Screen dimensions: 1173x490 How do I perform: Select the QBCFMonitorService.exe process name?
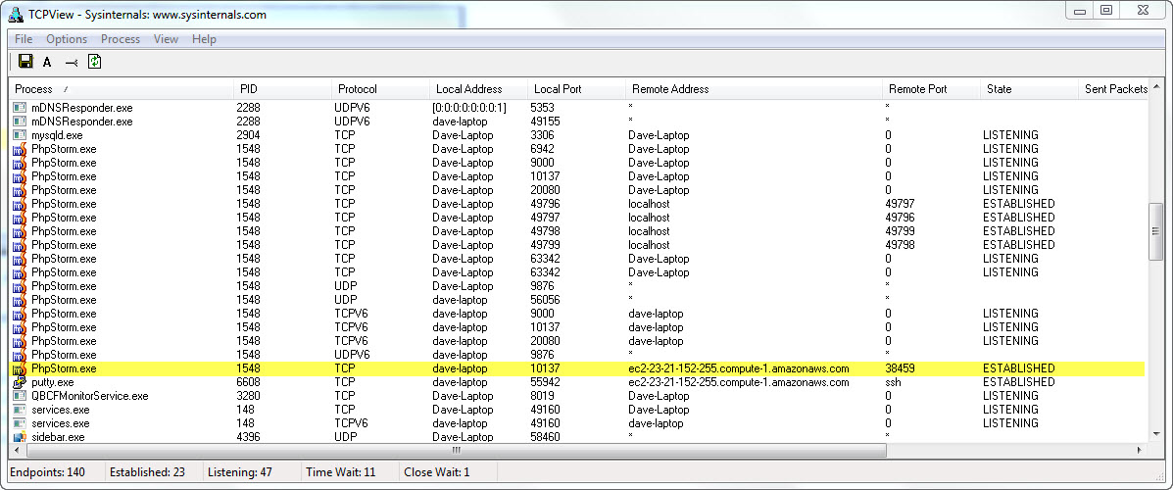point(90,396)
